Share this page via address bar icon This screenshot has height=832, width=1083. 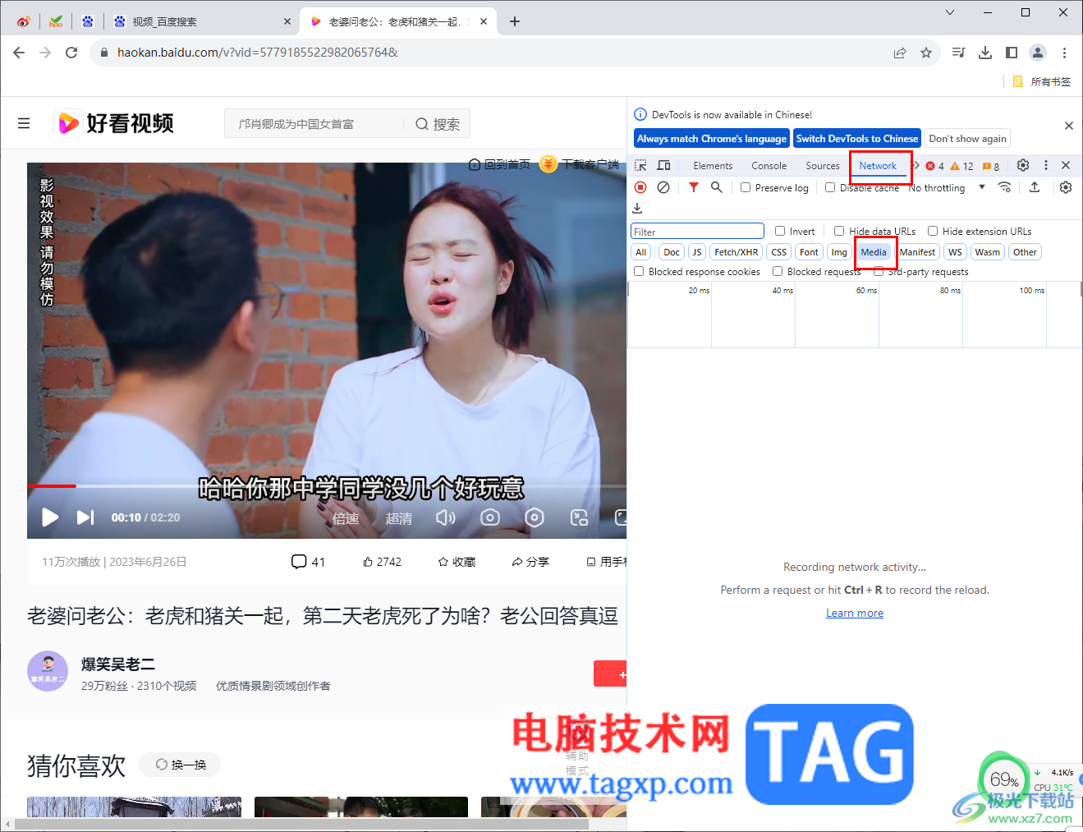[900, 53]
